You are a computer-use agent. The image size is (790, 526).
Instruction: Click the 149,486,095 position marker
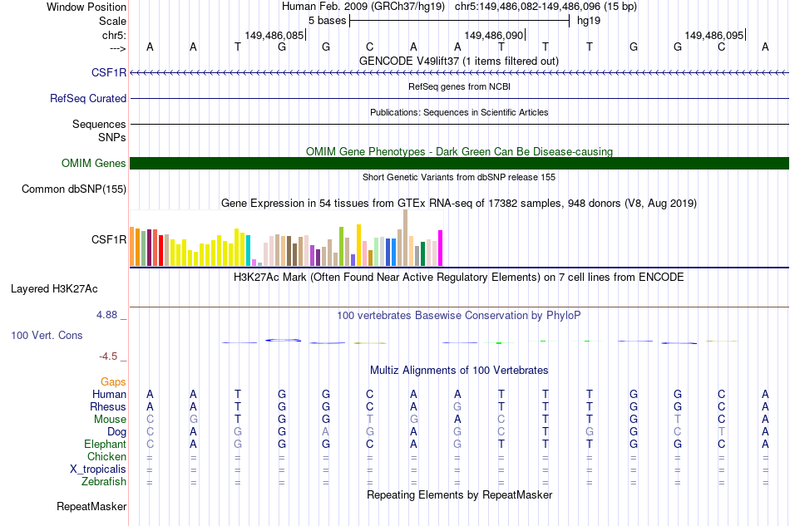[x=714, y=35]
